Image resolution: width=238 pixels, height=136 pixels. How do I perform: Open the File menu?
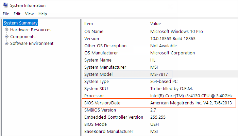pos(6,14)
